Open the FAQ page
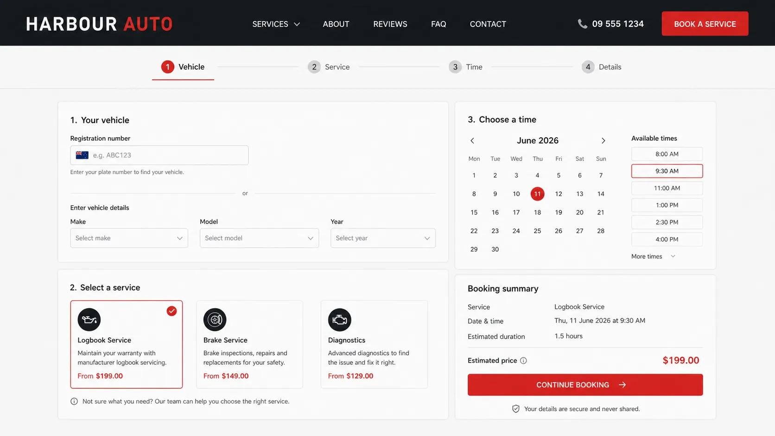 click(438, 24)
